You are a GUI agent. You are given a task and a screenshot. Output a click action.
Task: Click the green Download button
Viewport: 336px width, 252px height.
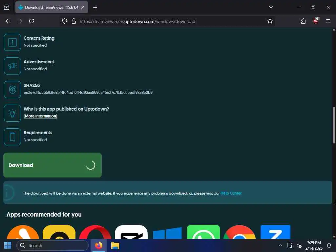coord(52,165)
